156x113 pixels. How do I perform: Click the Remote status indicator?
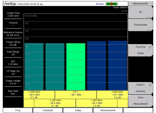click(99, 4)
